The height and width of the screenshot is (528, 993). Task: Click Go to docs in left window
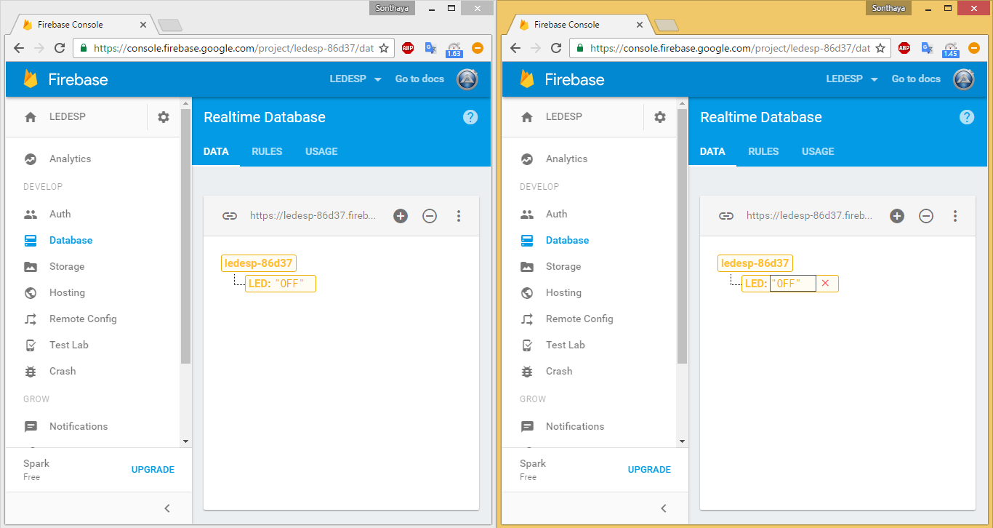point(419,79)
